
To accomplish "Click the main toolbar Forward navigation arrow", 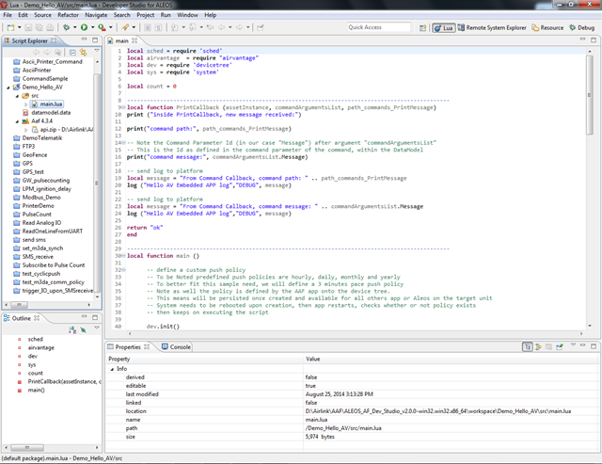I will pyautogui.click(x=240, y=27).
